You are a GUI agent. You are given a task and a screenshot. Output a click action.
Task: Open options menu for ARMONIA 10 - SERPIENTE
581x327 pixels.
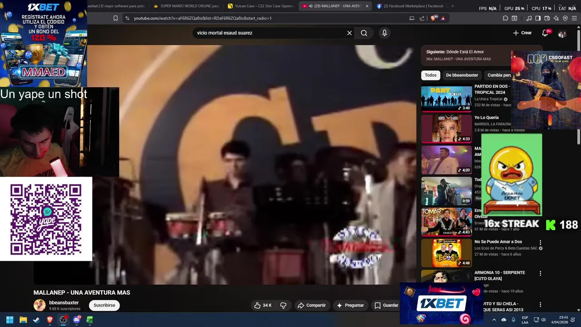click(x=540, y=273)
